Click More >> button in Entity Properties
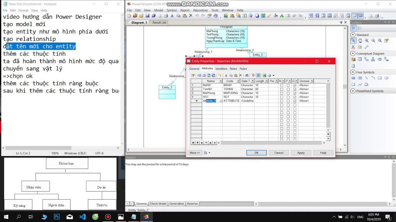The width and height of the screenshot is (396, 222). pos(195,153)
